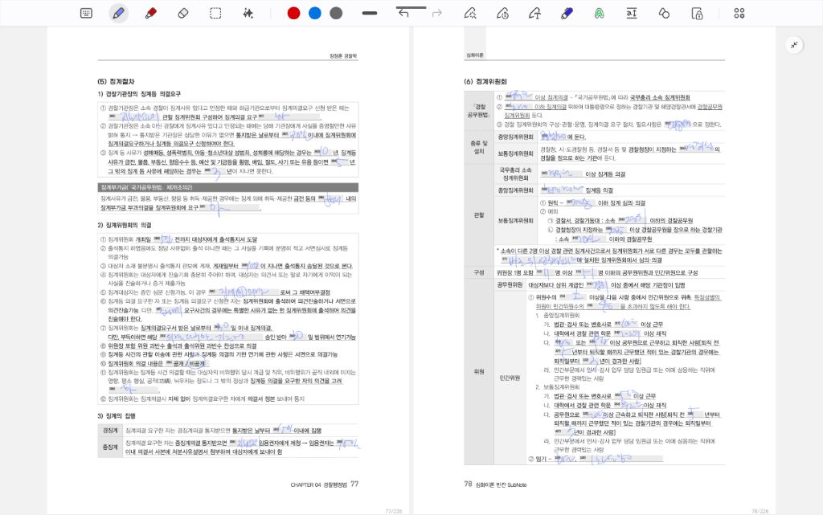
Task: Select the green outlined letter A tool
Action: tap(599, 13)
